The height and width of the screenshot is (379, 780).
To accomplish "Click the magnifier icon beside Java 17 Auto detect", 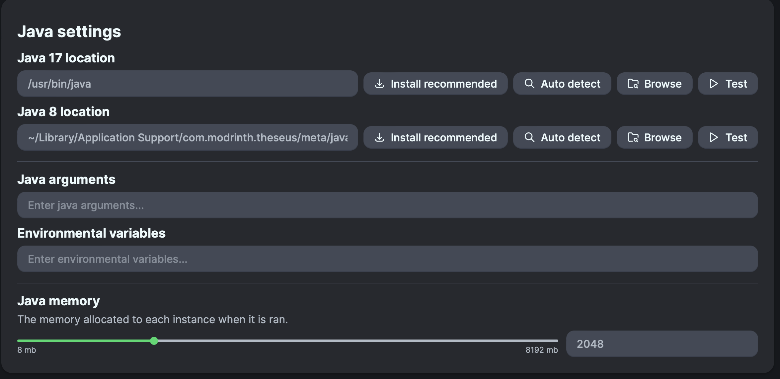I will pos(529,84).
